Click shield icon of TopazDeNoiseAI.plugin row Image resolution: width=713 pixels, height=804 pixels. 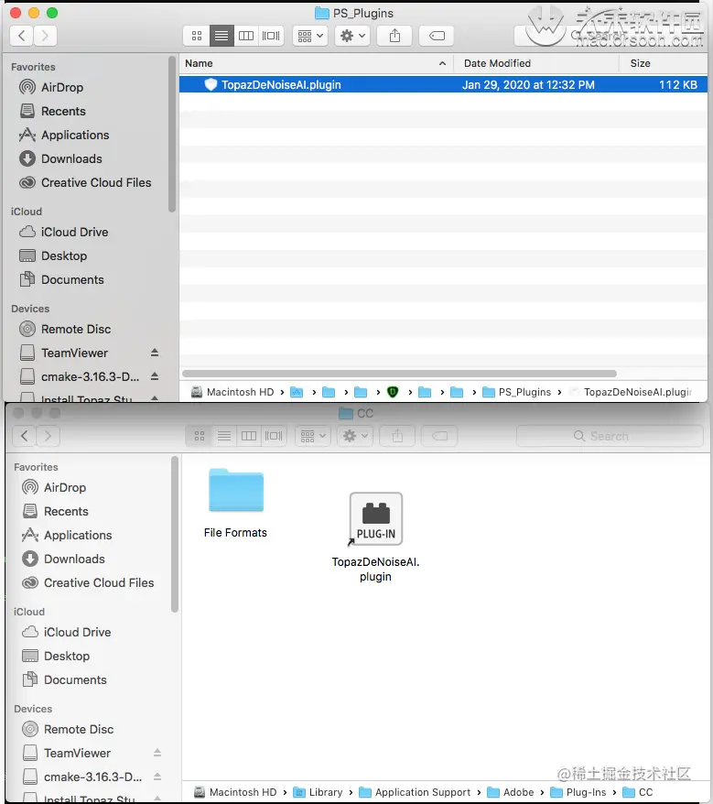(x=211, y=84)
